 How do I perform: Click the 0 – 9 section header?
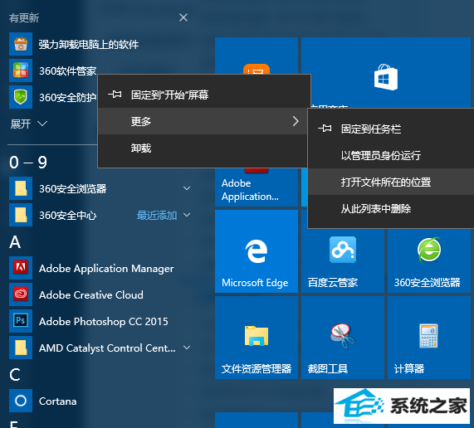(x=28, y=163)
